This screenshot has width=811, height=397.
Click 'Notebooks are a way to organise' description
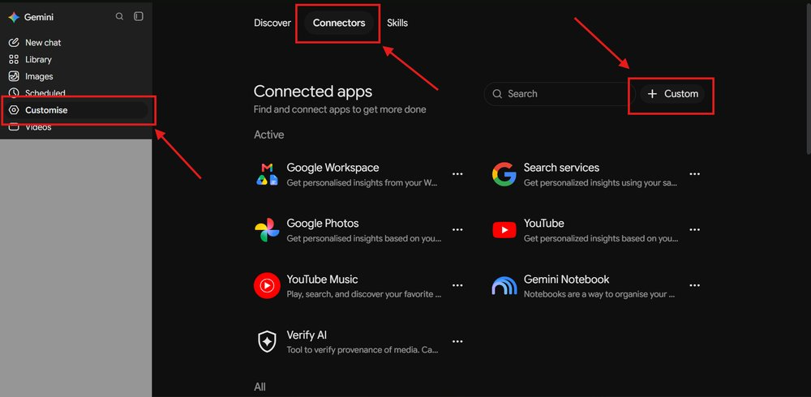(x=599, y=294)
